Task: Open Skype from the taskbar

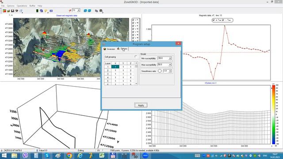Action: click(47, 155)
